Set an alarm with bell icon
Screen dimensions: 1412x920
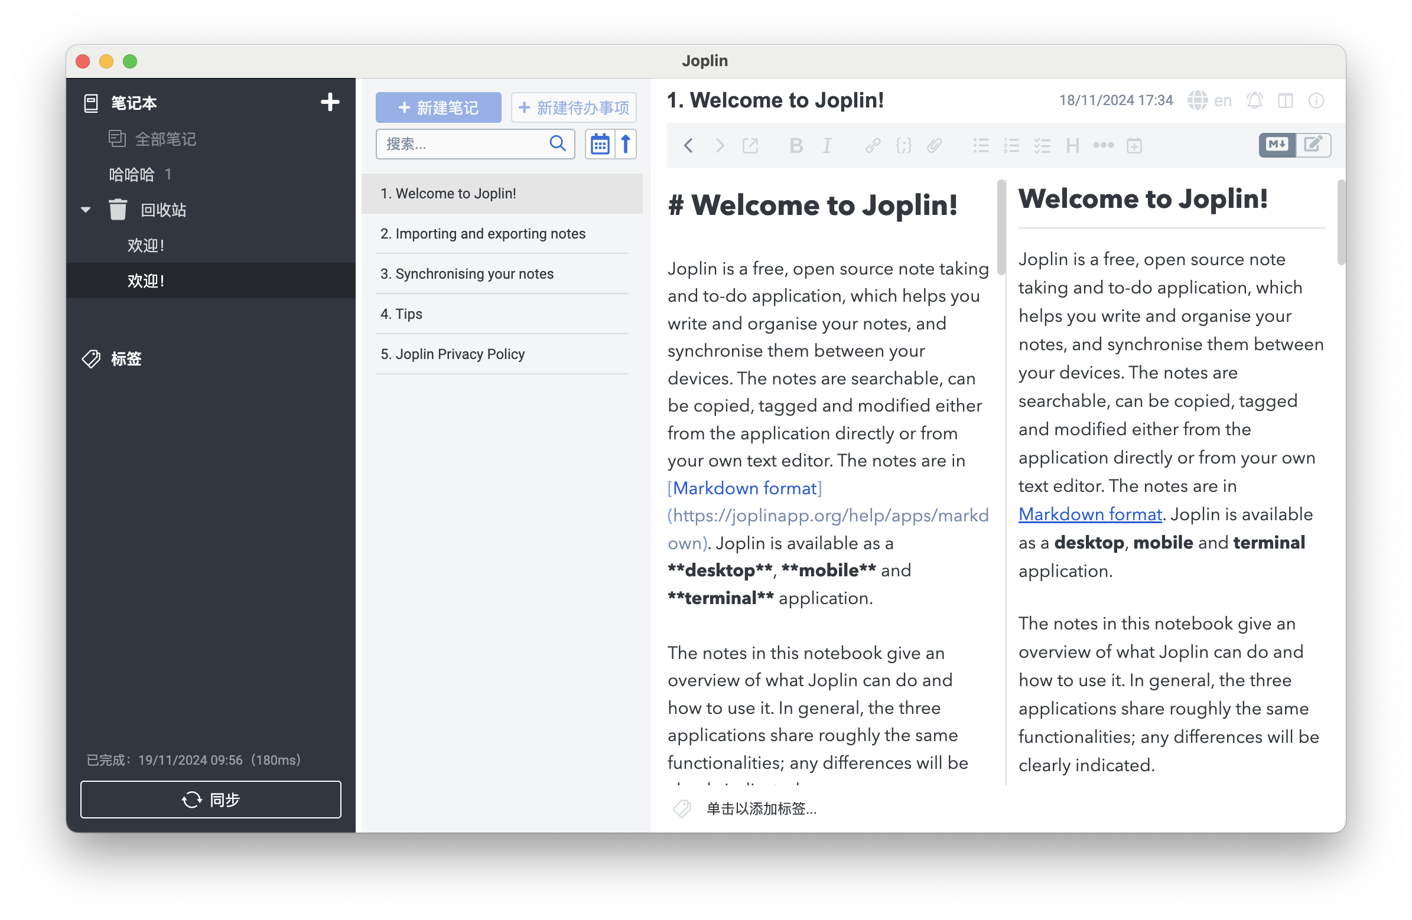(x=1254, y=100)
